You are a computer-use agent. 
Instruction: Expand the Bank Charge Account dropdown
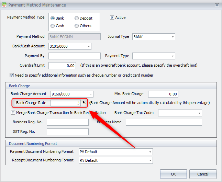(91, 94)
